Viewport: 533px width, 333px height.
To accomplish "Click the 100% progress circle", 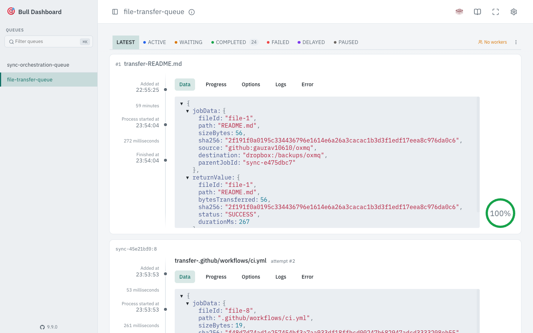I will tap(500, 213).
